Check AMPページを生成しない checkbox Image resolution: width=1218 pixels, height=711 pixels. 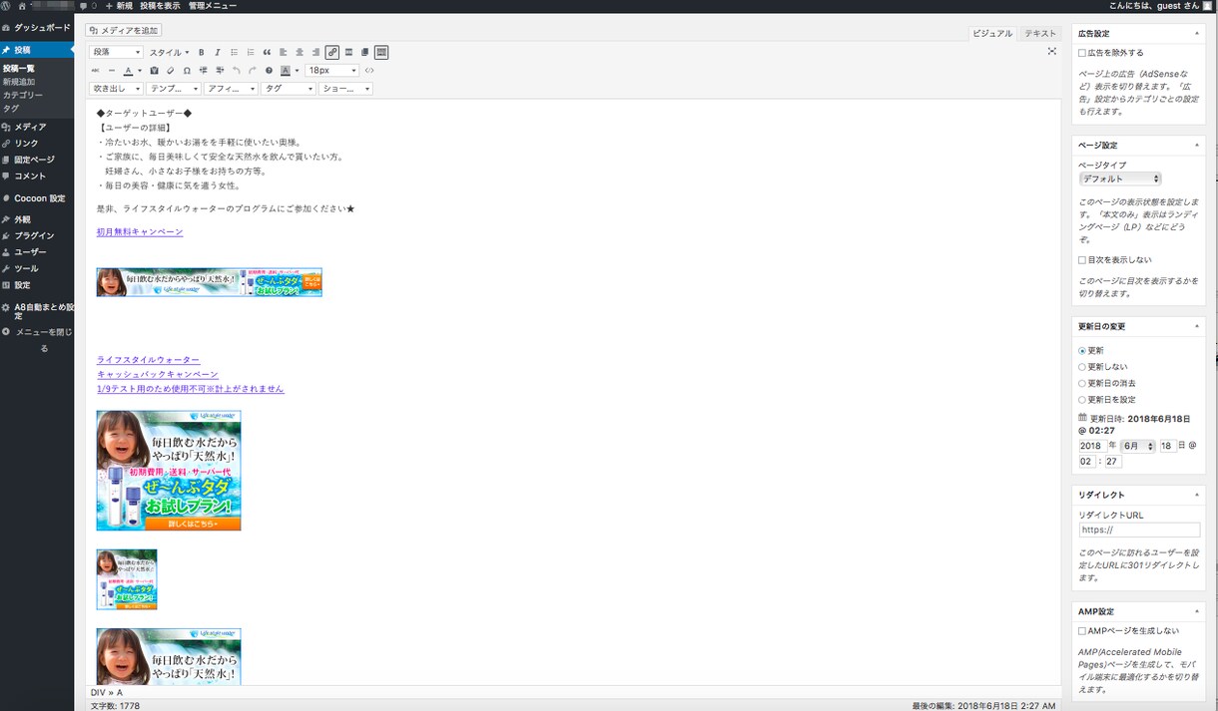click(x=1082, y=631)
